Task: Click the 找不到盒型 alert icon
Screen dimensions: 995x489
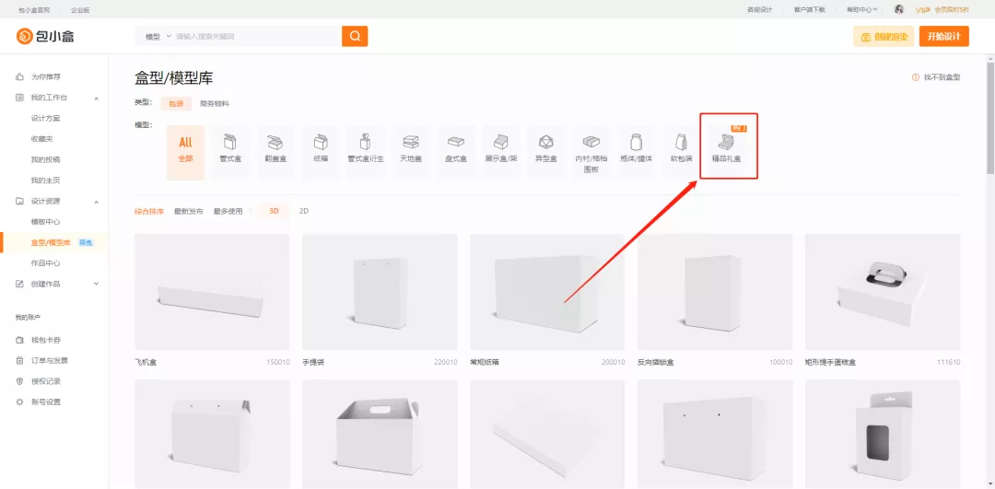Action: point(915,76)
